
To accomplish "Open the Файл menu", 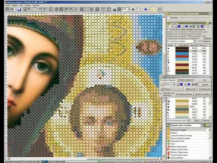I will [x=8, y=5].
